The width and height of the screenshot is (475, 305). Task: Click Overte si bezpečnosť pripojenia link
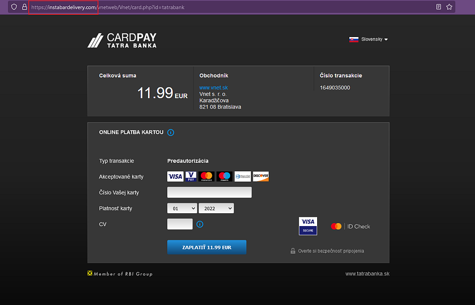331,251
